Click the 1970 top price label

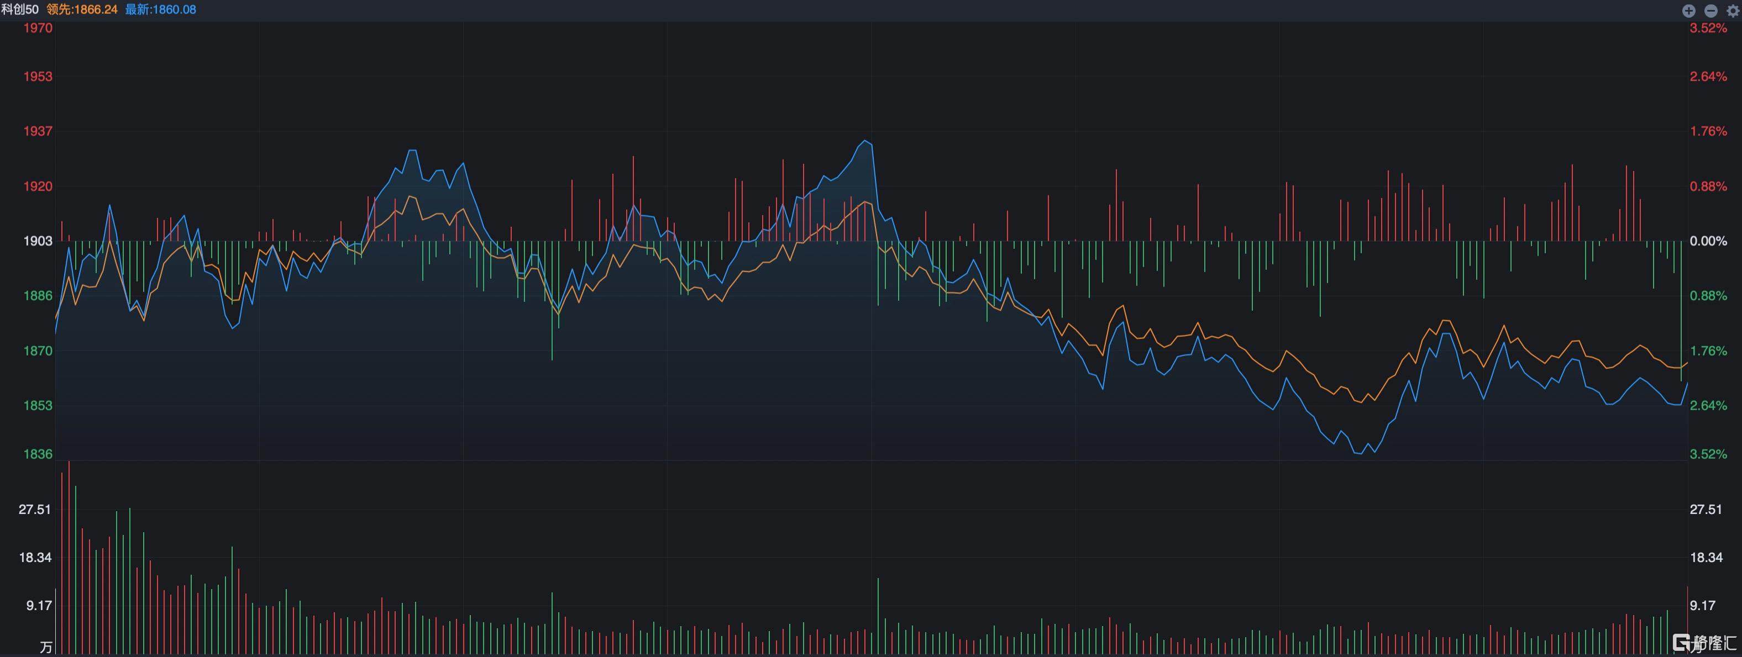coord(38,28)
